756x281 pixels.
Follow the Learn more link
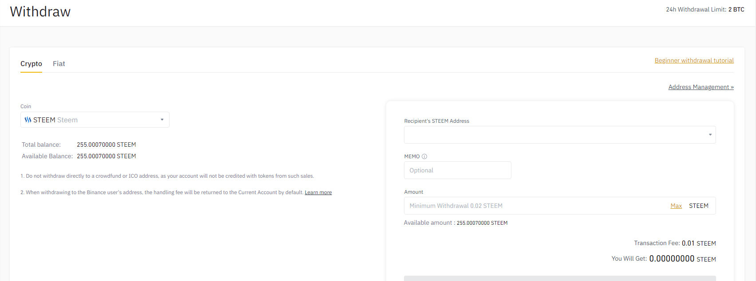tap(318, 192)
